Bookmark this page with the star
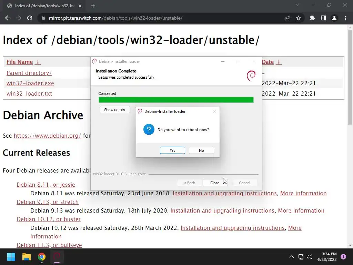The height and width of the screenshot is (265, 353). [x=299, y=18]
